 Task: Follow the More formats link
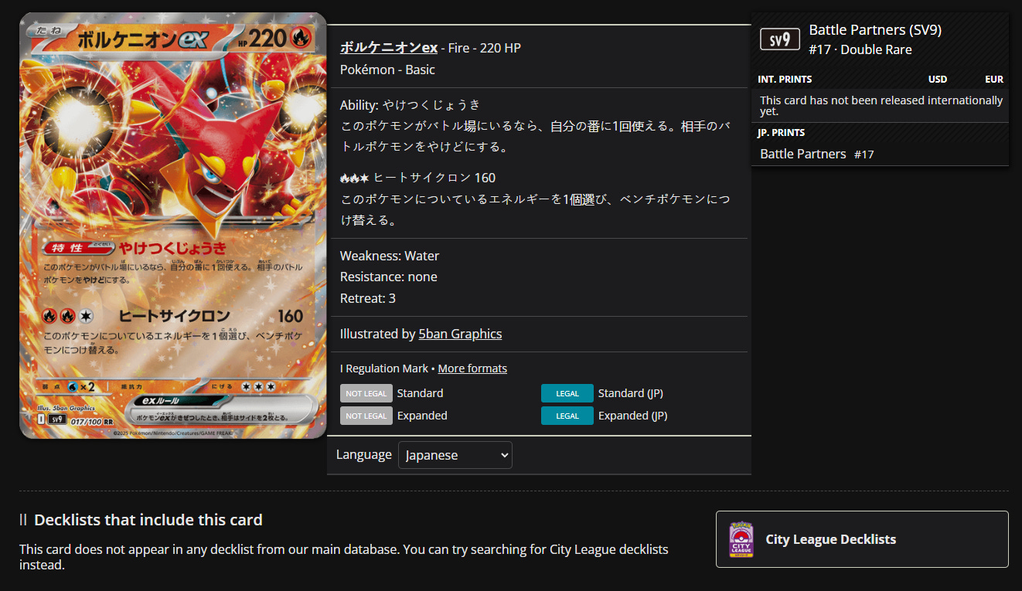click(472, 369)
